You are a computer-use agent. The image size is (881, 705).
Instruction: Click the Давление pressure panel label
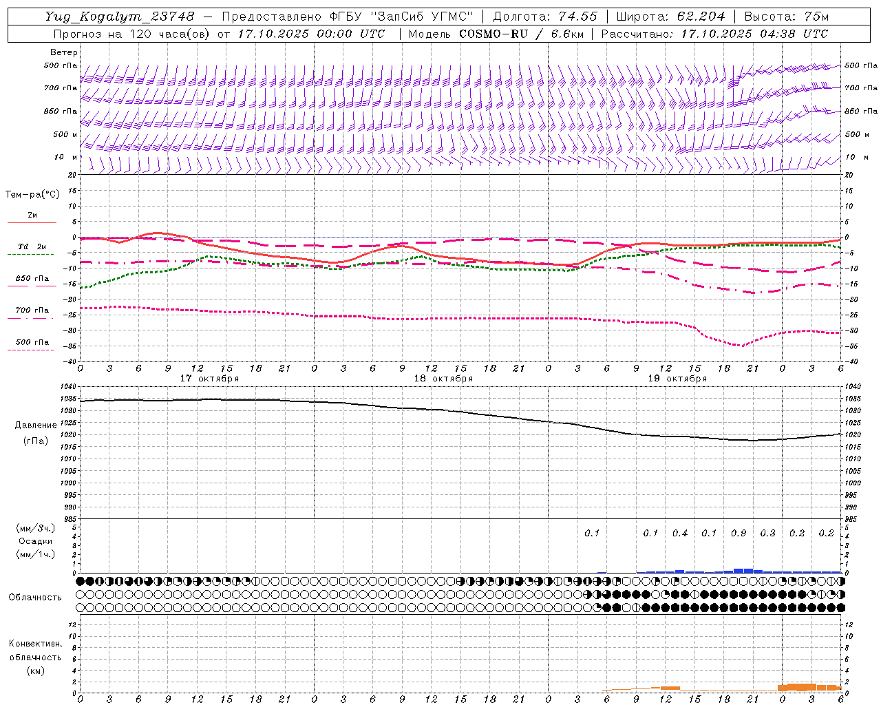coord(36,425)
